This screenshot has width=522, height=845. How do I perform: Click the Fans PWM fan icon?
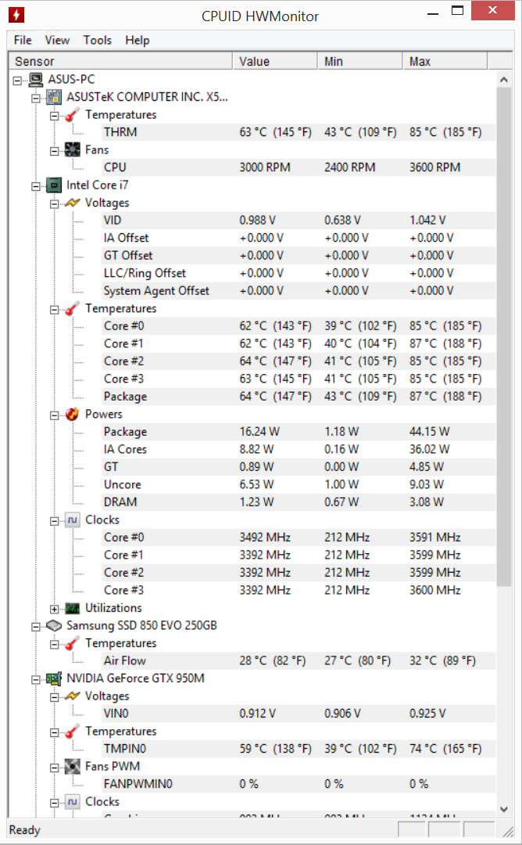coord(73,766)
